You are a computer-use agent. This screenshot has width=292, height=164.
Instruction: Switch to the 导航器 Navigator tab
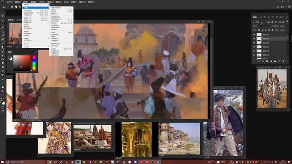pos(11,20)
